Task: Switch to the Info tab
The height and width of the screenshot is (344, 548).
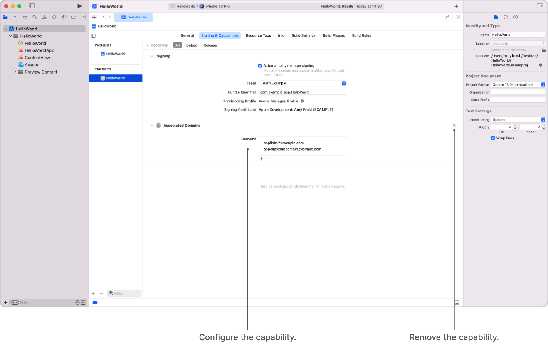Action: pyautogui.click(x=281, y=35)
